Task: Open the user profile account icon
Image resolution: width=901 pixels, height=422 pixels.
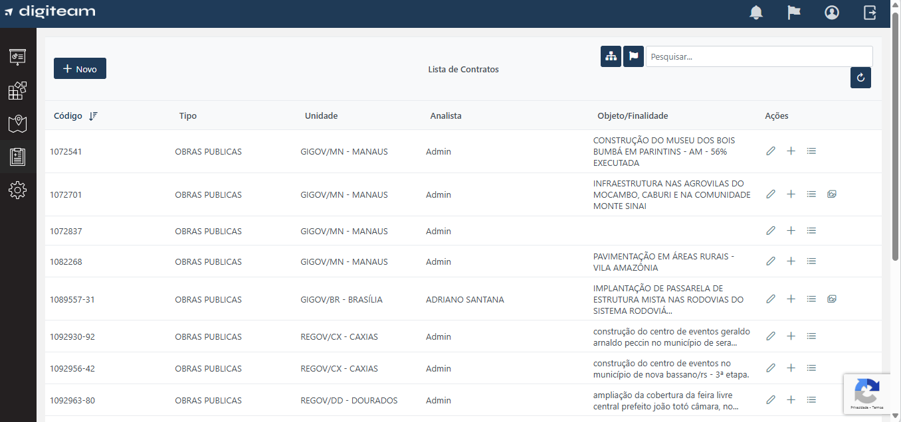Action: pos(832,13)
